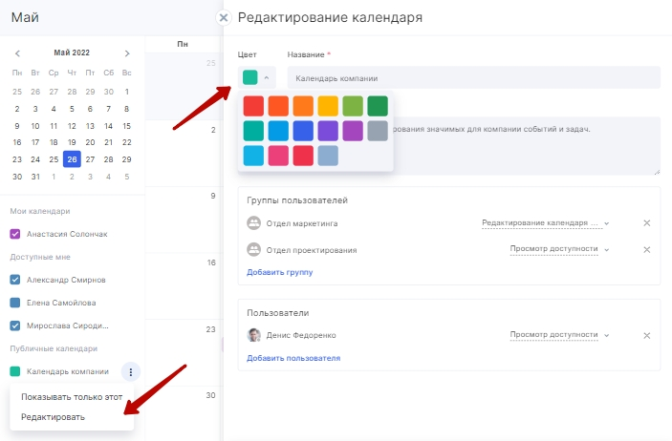Open permission dropdown for Отдел маркетинга
The image size is (672, 441).
[545, 223]
